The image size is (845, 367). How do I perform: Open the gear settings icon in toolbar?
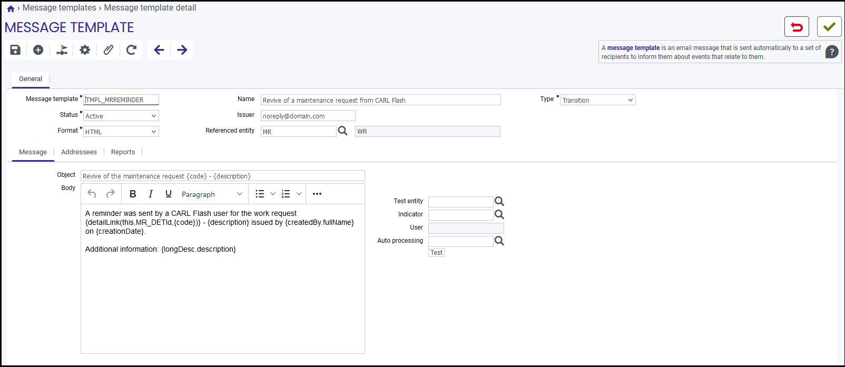coord(85,50)
